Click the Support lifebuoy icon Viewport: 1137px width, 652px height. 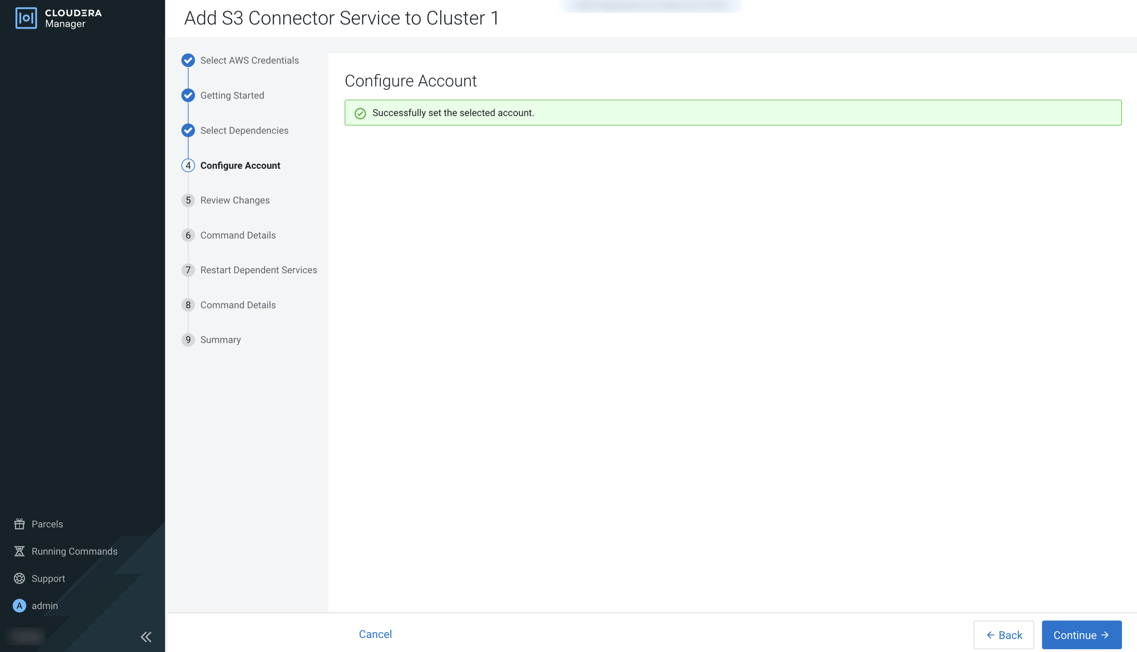click(x=19, y=578)
